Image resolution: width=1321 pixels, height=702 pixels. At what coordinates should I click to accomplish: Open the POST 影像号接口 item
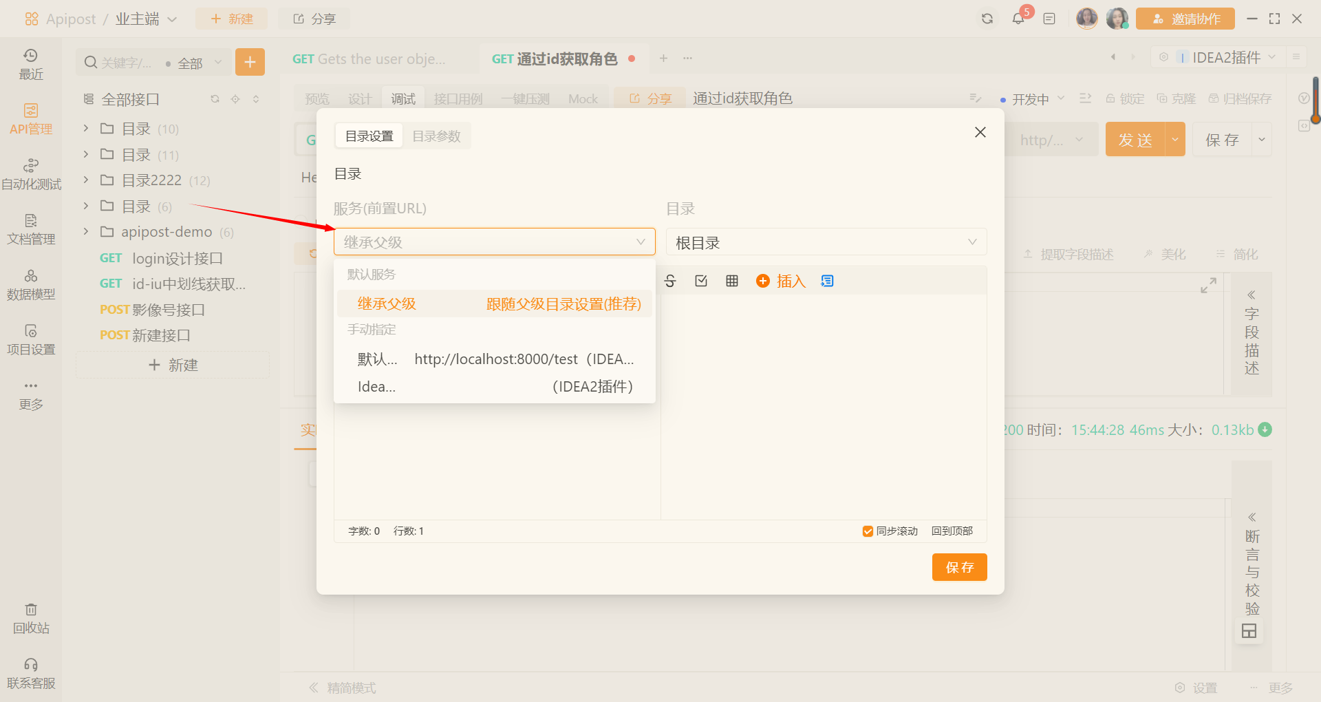pyautogui.click(x=153, y=310)
